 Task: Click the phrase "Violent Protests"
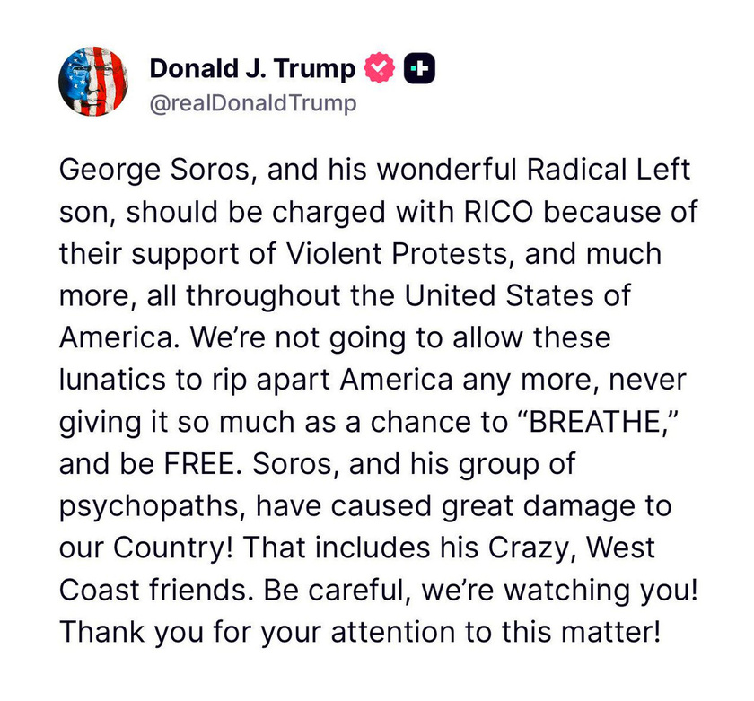click(x=397, y=253)
